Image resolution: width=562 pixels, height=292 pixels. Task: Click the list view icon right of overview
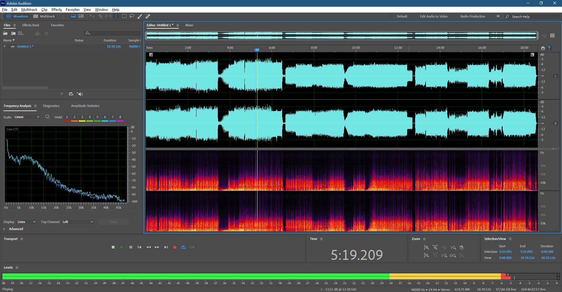pyautogui.click(x=552, y=36)
